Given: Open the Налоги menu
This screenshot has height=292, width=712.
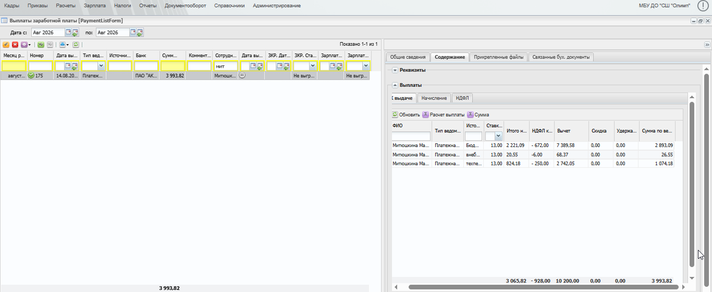Looking at the screenshot, I should coord(122,6).
